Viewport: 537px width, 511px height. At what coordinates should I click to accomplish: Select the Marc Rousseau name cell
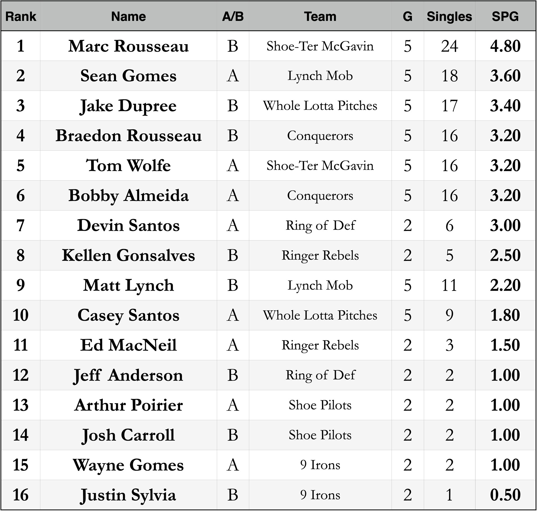pyautogui.click(x=128, y=46)
